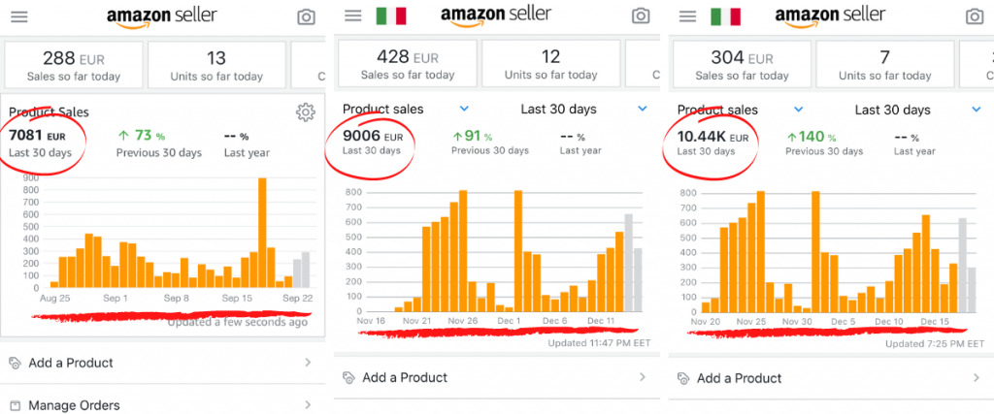Open hamburger menu in right panel

click(x=687, y=16)
